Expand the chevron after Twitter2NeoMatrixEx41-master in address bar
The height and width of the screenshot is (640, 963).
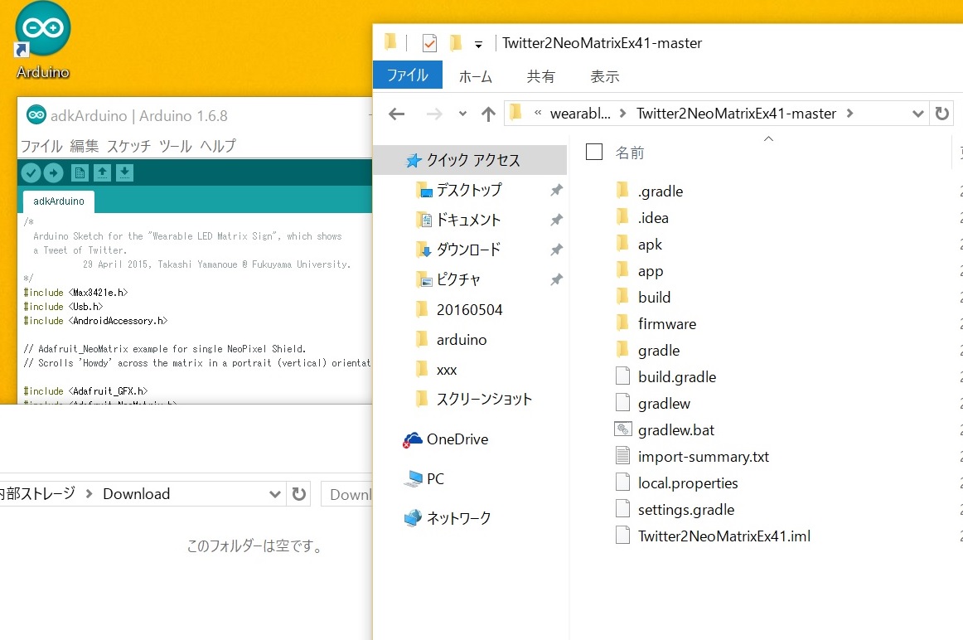850,113
